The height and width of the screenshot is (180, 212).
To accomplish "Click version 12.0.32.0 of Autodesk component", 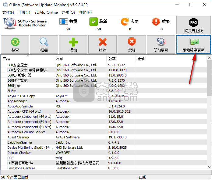I will [116, 122].
